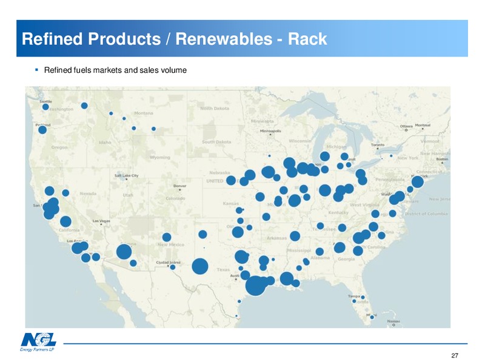Image resolution: width=485 pixels, height=364 pixels.
Task: Click page number 27
Action: pyautogui.click(x=455, y=356)
